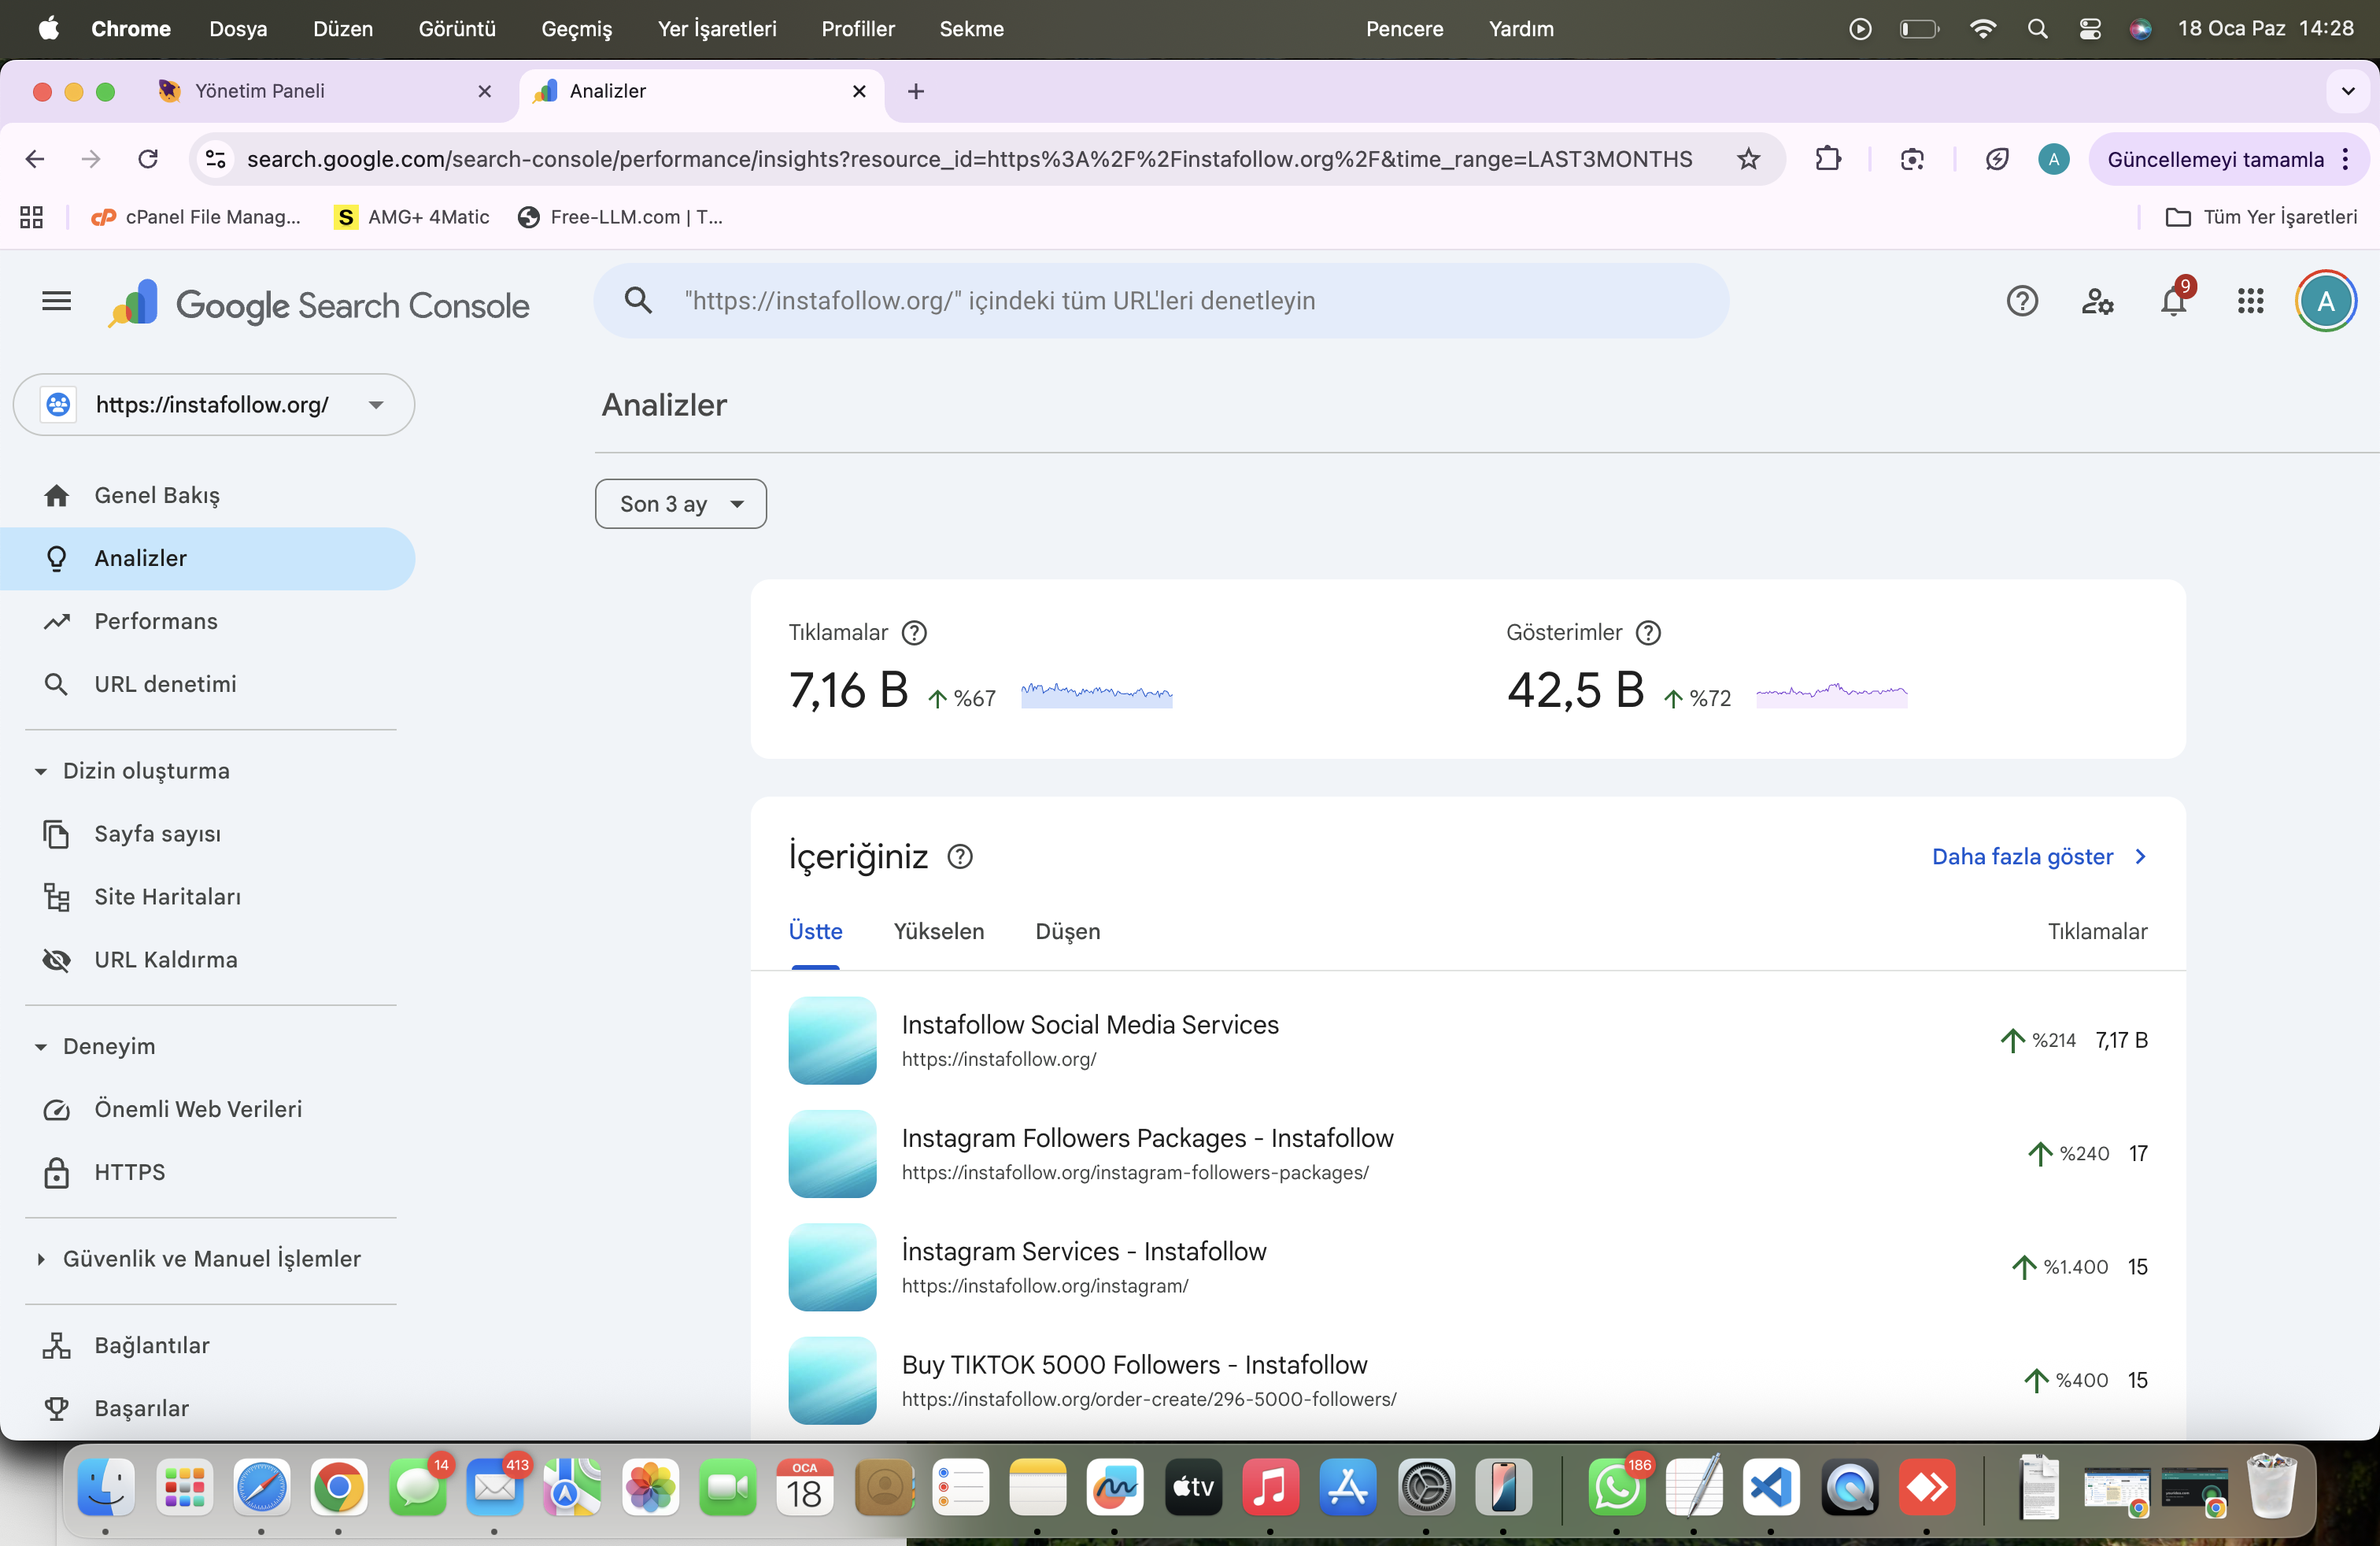This screenshot has height=1546, width=2380.
Task: Open the Chrome extensions puzzle icon
Action: [x=1828, y=159]
